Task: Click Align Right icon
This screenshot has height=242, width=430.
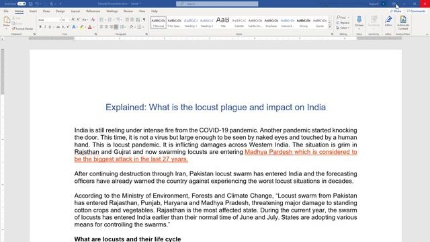Action: [x=111, y=27]
